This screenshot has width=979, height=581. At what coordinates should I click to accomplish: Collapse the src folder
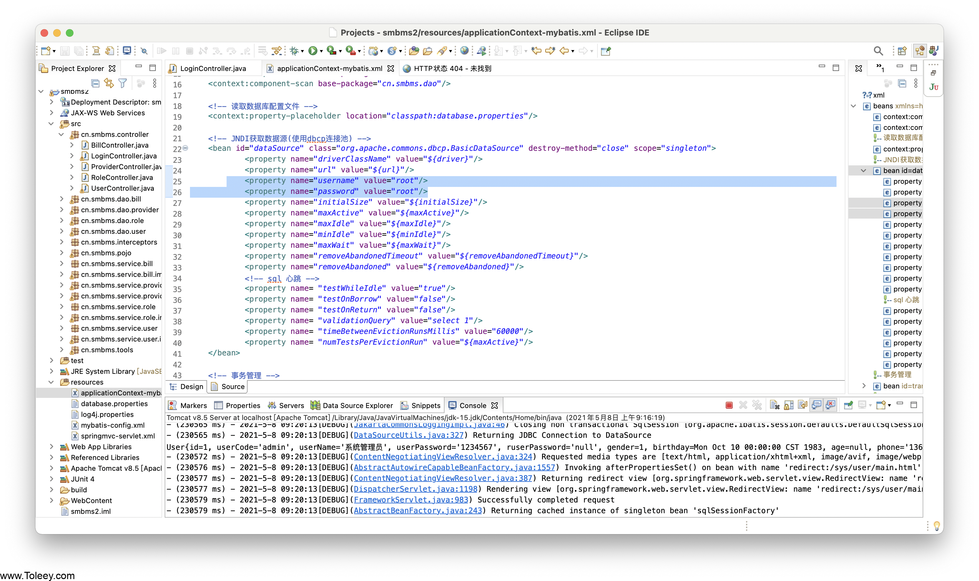coord(51,124)
